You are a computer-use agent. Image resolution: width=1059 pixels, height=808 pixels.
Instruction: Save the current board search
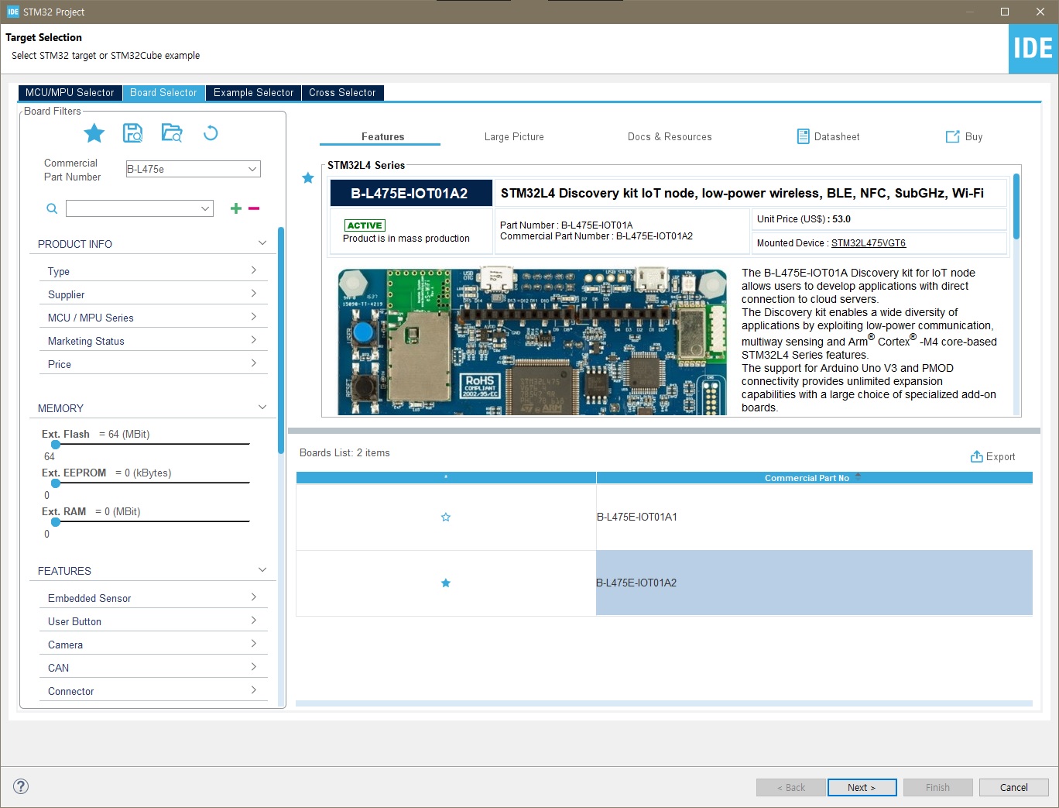coord(133,133)
